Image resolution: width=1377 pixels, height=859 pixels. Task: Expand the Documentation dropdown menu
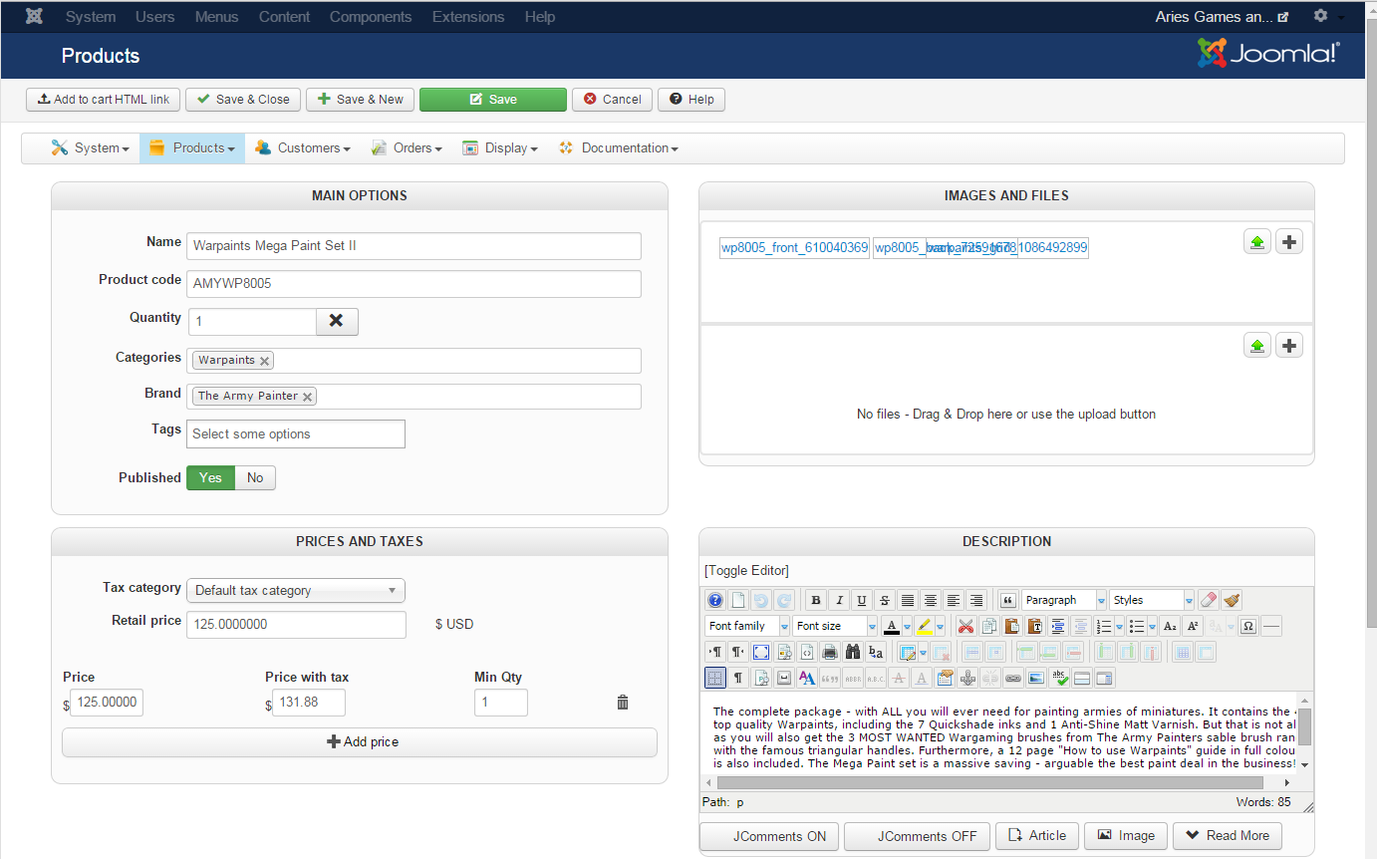click(x=619, y=147)
